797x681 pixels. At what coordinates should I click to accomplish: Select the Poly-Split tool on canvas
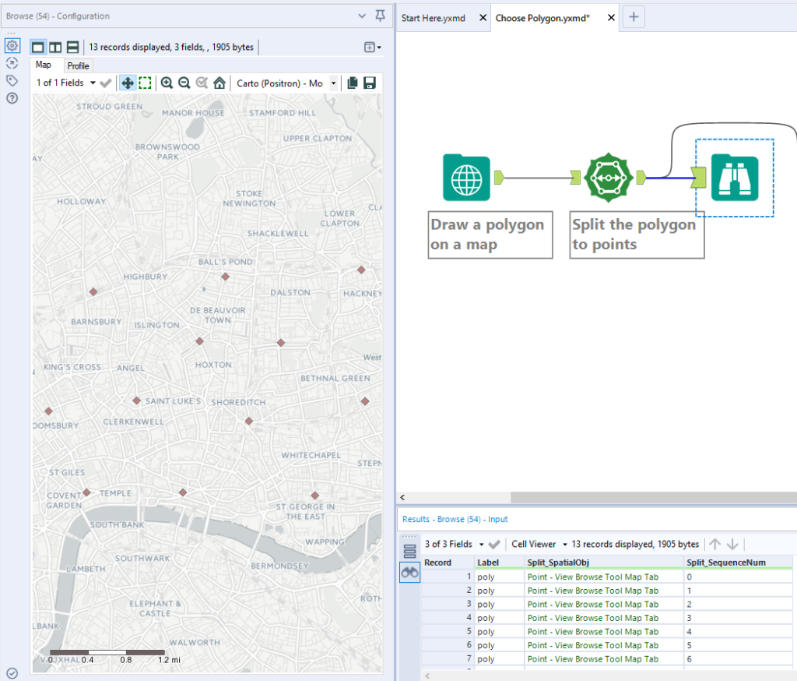[609, 178]
